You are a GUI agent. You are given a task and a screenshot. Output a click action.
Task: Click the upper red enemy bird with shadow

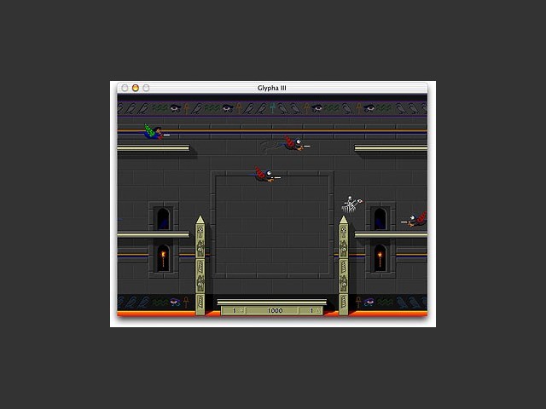tap(294, 144)
